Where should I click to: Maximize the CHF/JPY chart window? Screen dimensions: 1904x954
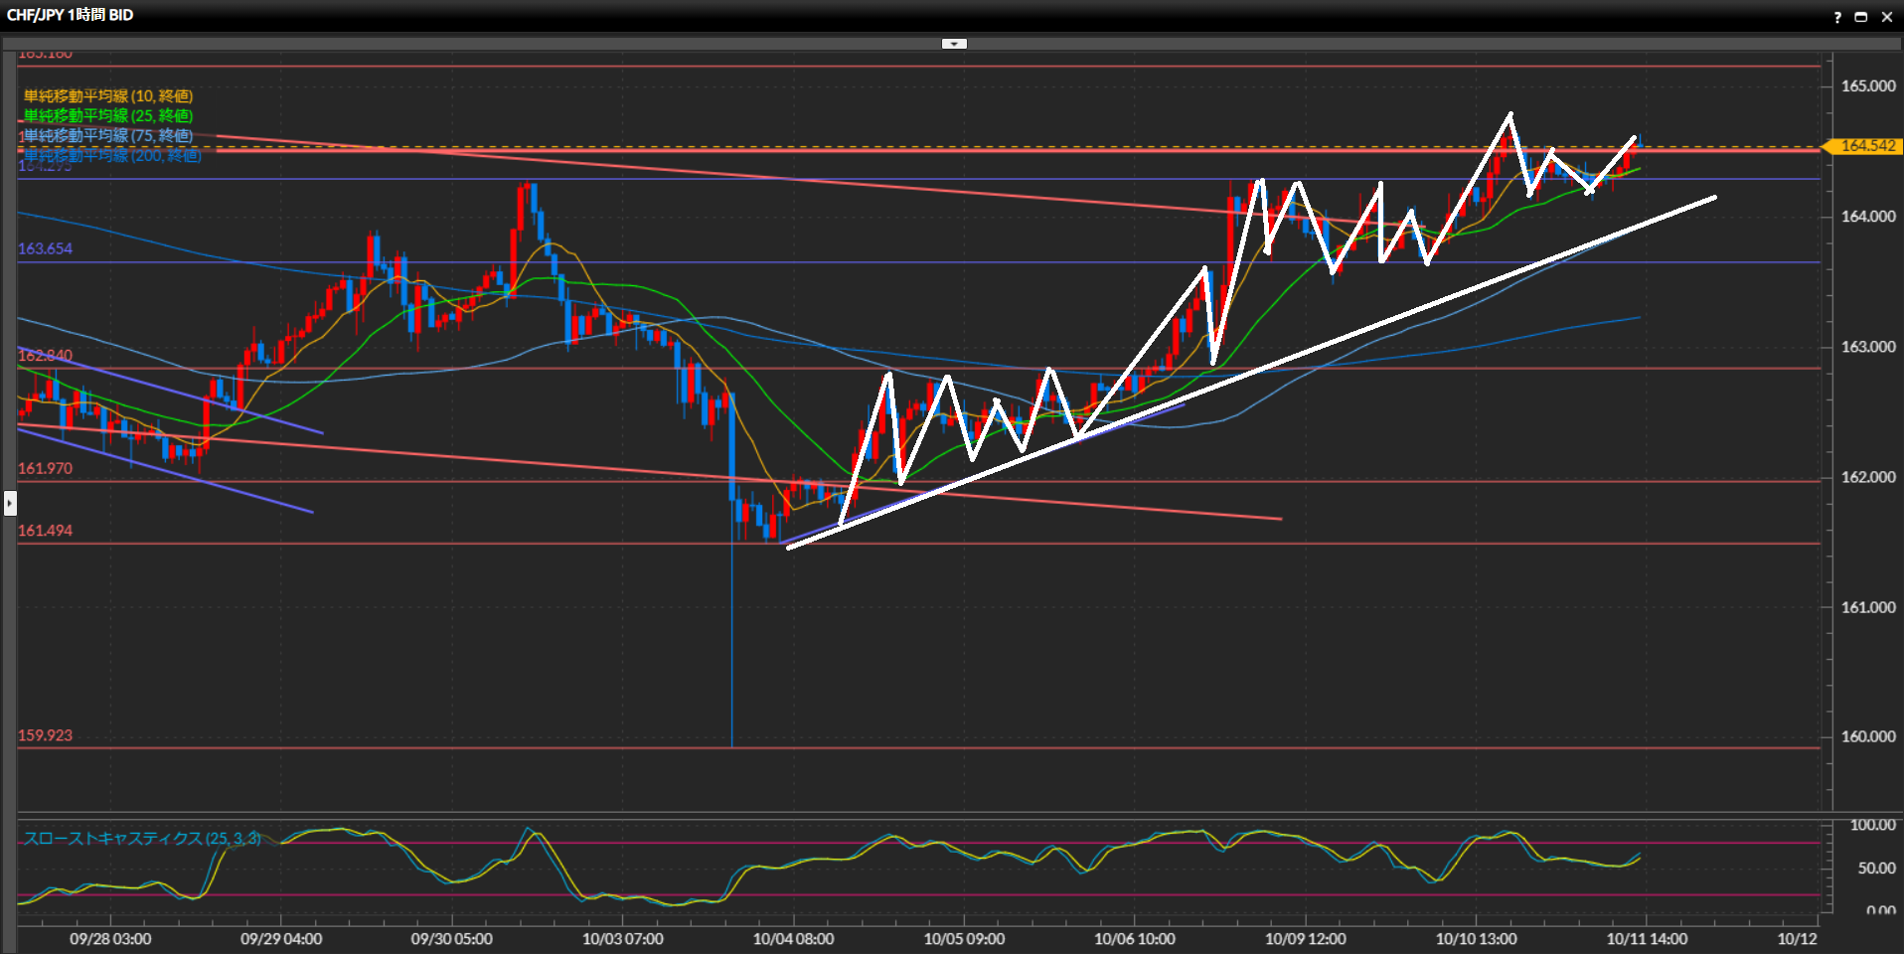click(x=1861, y=17)
